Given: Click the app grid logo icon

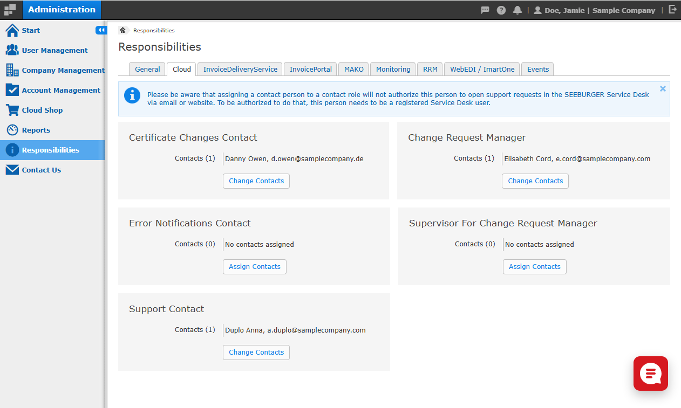Looking at the screenshot, I should [x=10, y=10].
